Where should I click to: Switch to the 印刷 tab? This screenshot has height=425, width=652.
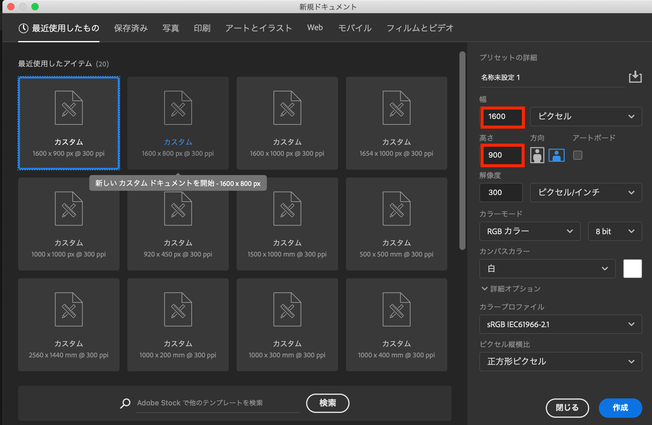point(202,28)
